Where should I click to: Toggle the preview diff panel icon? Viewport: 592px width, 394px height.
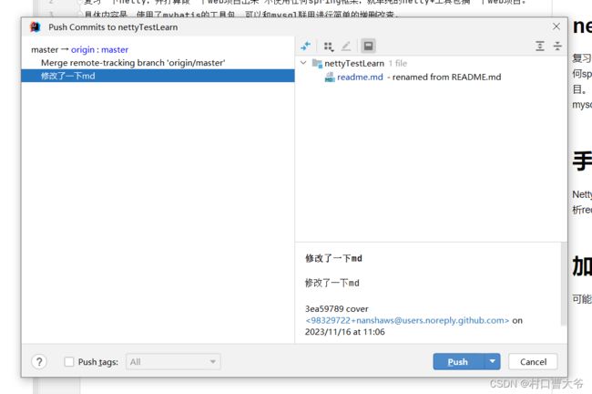(x=368, y=47)
